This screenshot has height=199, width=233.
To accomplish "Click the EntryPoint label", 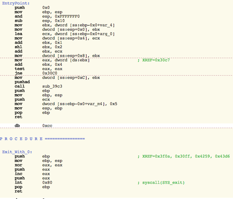I will 13,3.
